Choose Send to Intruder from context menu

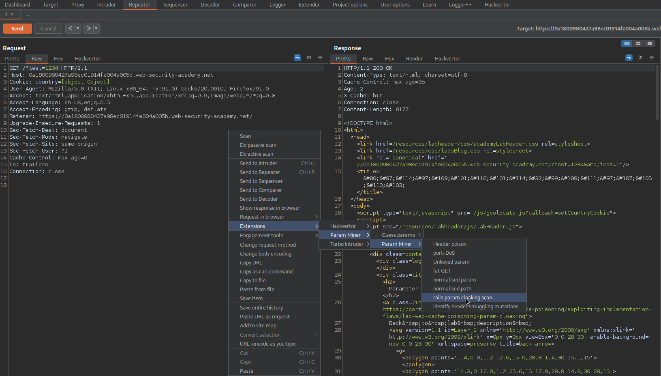pos(274,163)
